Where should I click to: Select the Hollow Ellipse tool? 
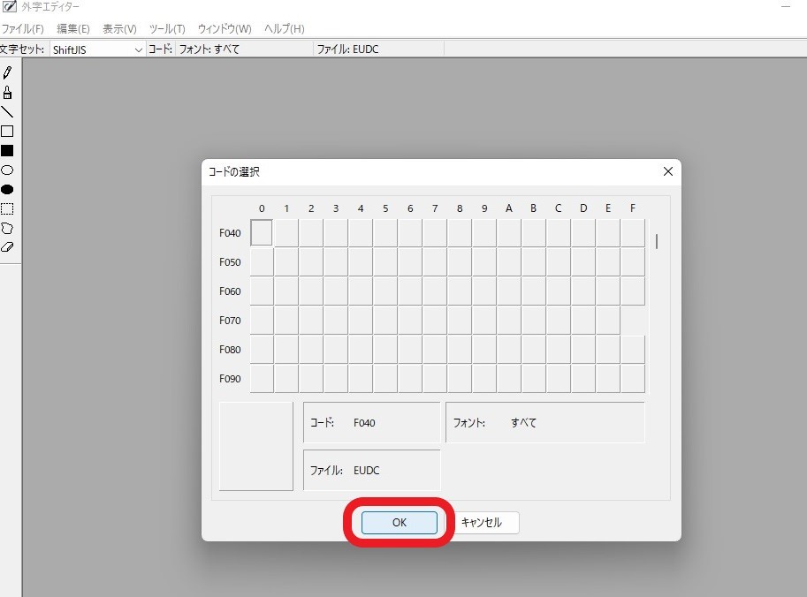(7, 170)
